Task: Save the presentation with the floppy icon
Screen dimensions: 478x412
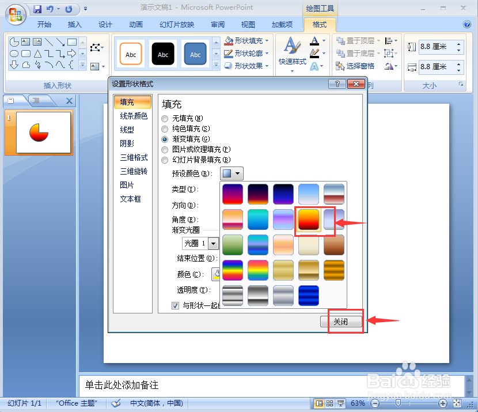Action: (x=37, y=9)
